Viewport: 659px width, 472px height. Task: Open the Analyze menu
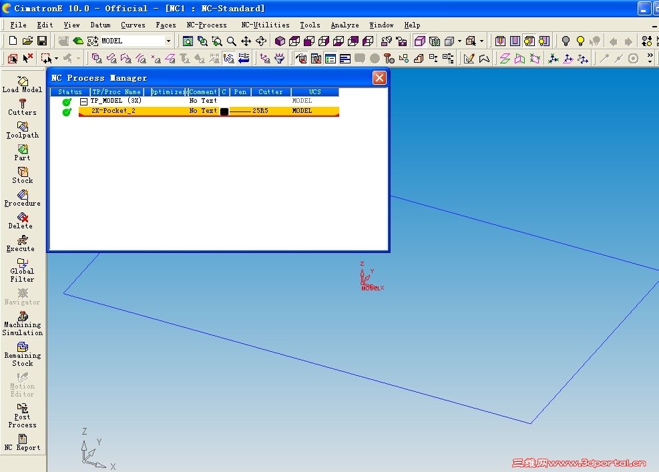tap(345, 25)
